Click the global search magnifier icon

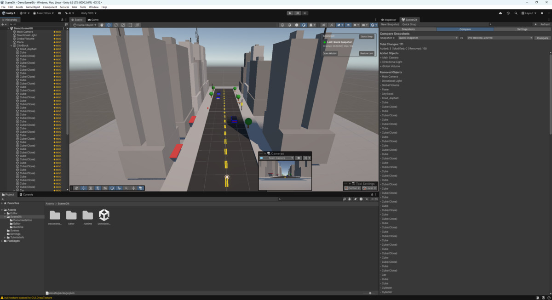click(x=516, y=13)
